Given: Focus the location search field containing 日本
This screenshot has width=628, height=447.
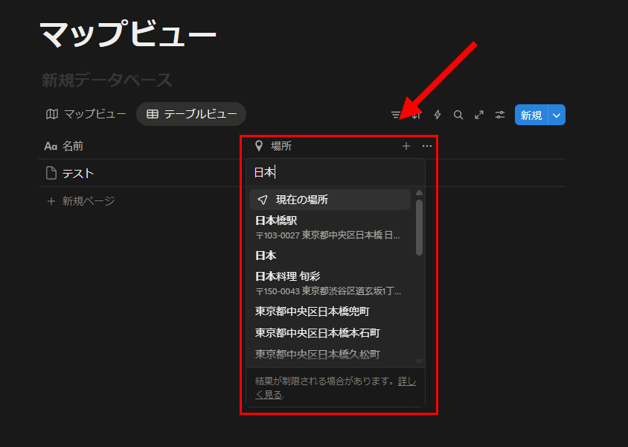Looking at the screenshot, I should [x=335, y=172].
